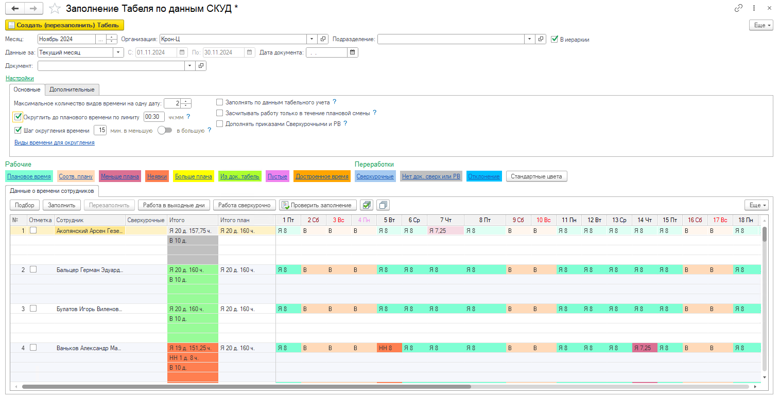779x398 pixels.
Task: Switch to the Дополнительные tab
Action: click(x=72, y=89)
